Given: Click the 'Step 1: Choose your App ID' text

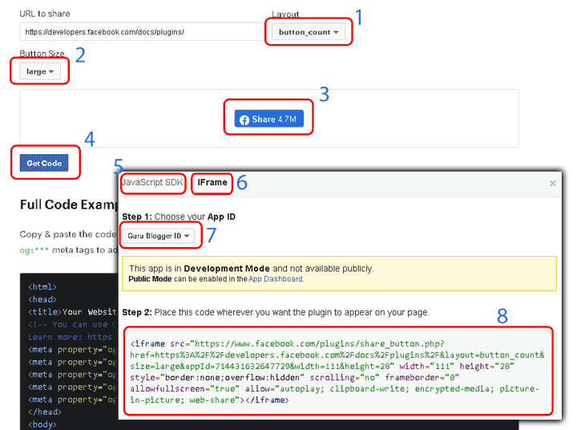Looking at the screenshot, I should tap(179, 217).
